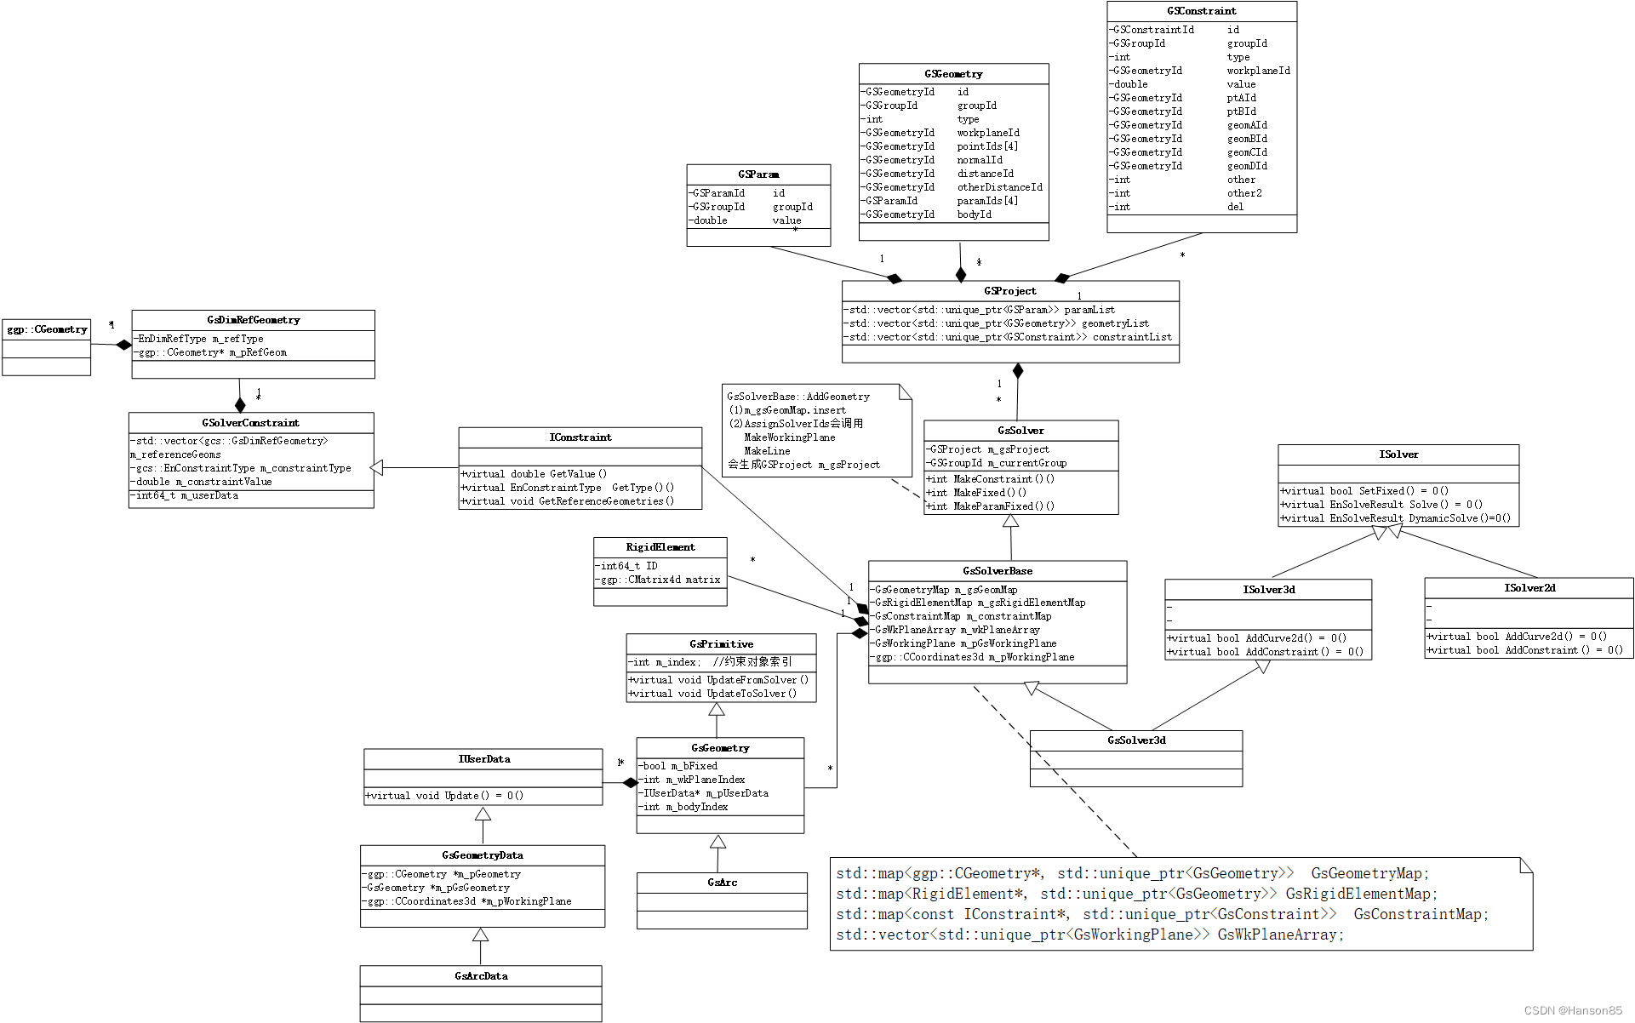Click the 'double value' field in GSParam
The image size is (1635, 1023).
(x=746, y=220)
